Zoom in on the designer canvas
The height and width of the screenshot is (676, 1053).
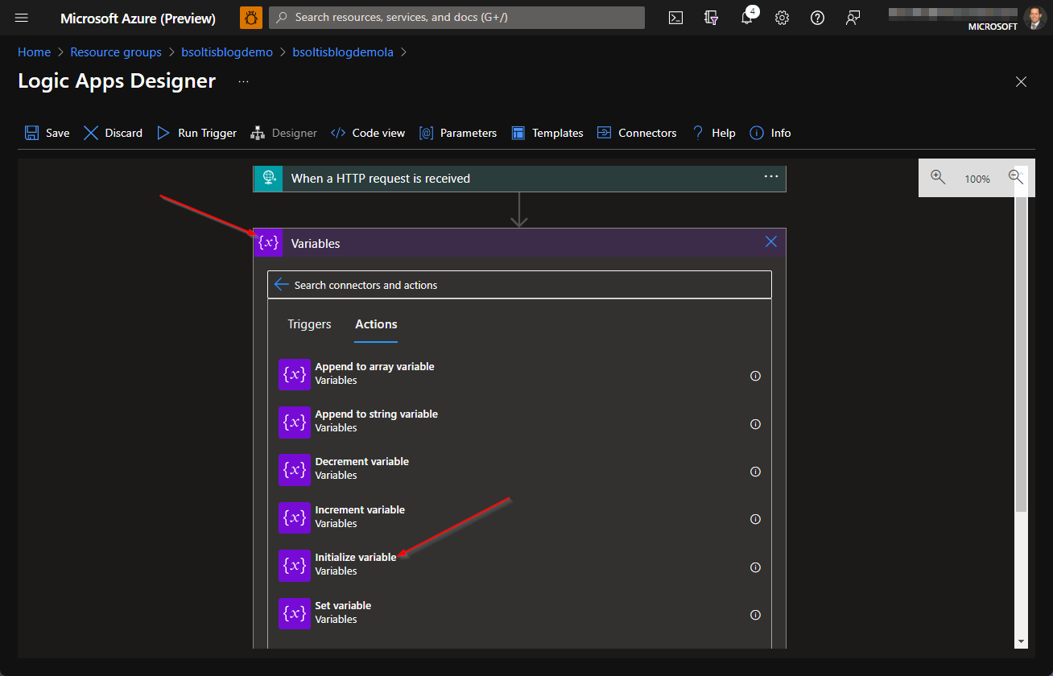coord(938,178)
